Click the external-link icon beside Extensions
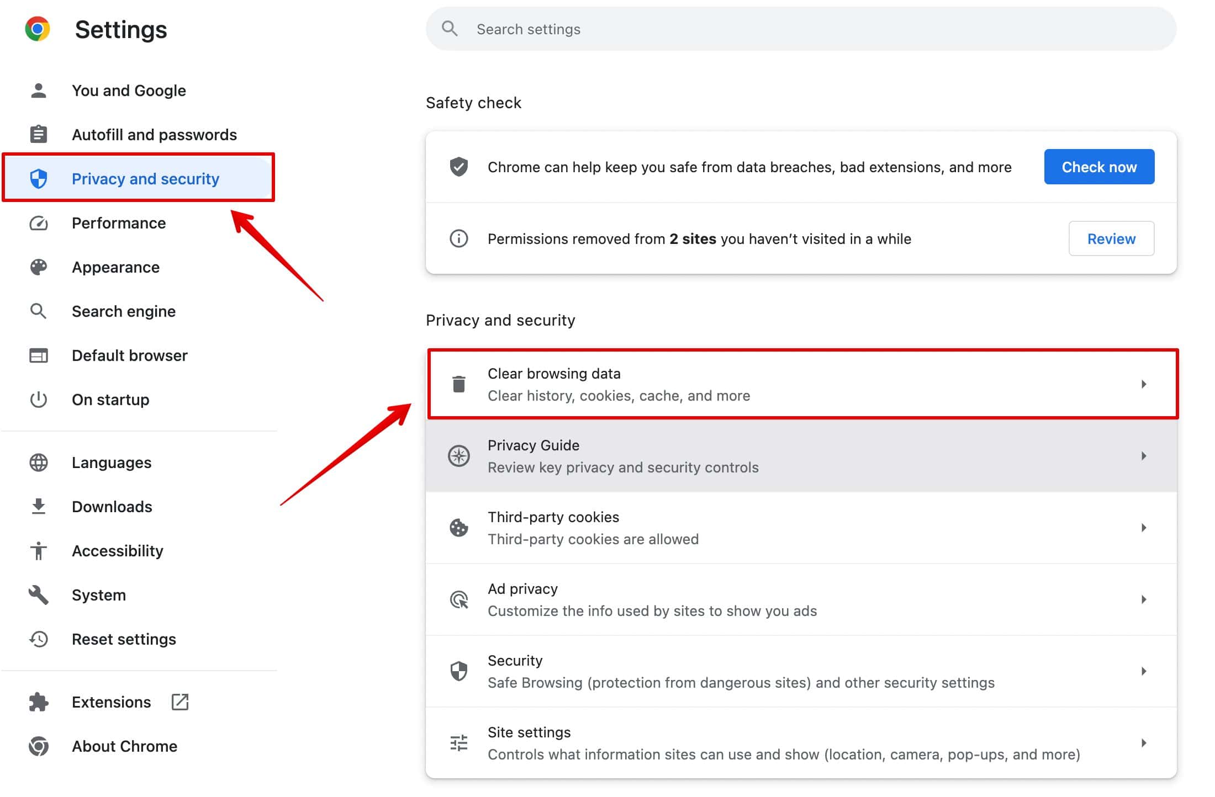 (x=180, y=702)
